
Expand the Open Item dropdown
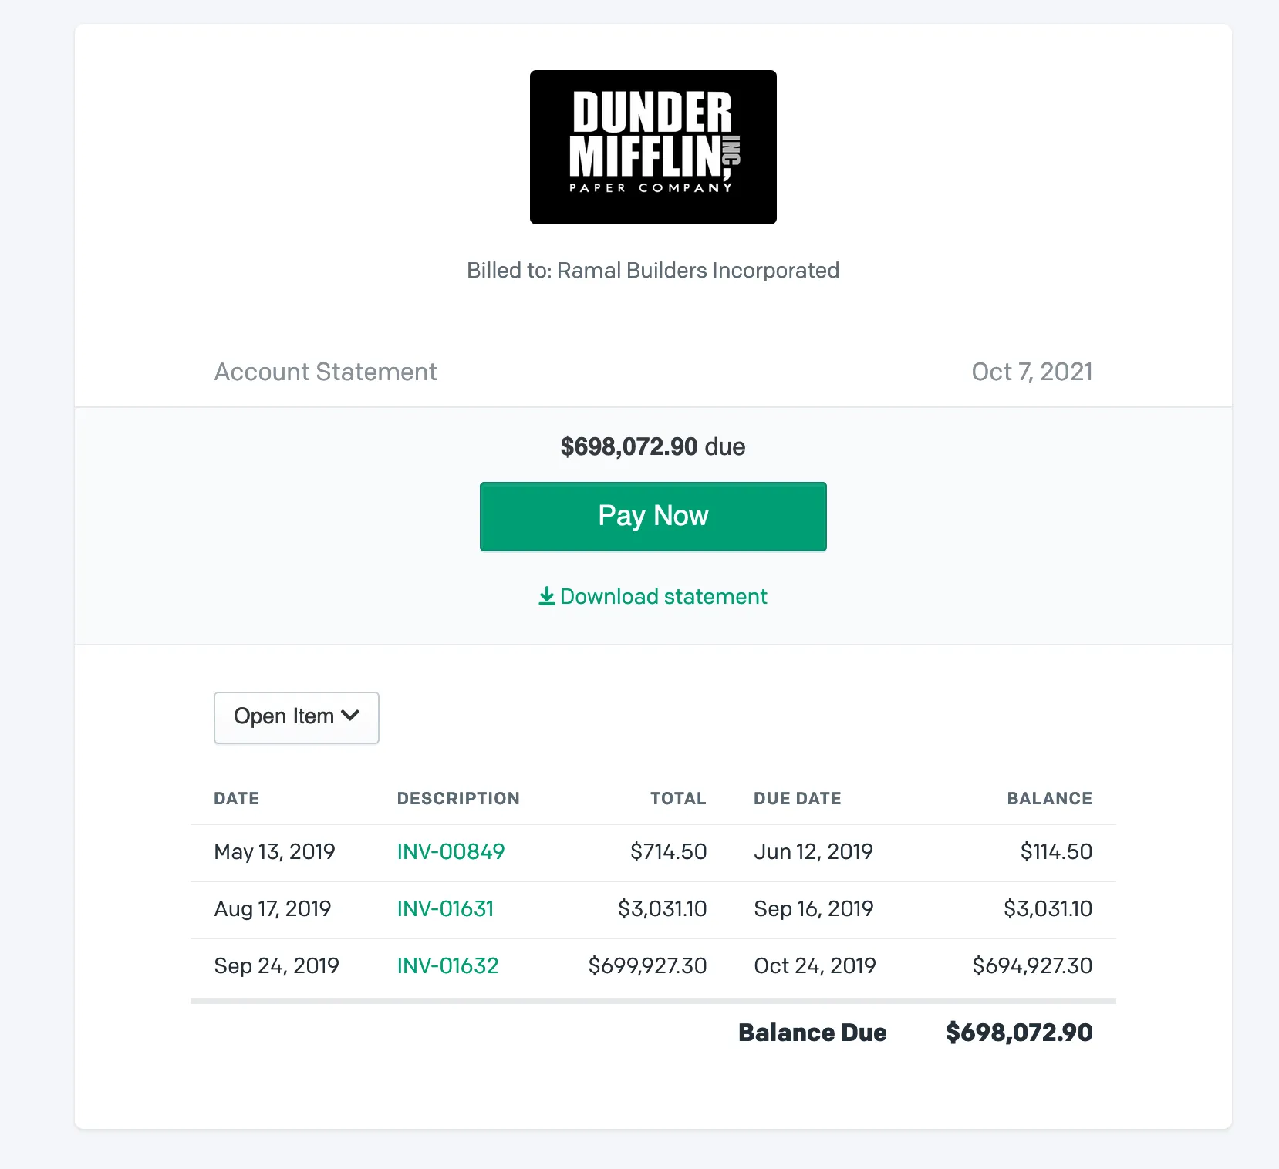(296, 717)
